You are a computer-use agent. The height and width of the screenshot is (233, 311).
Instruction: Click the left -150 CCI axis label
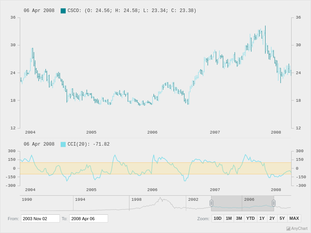point(10,177)
